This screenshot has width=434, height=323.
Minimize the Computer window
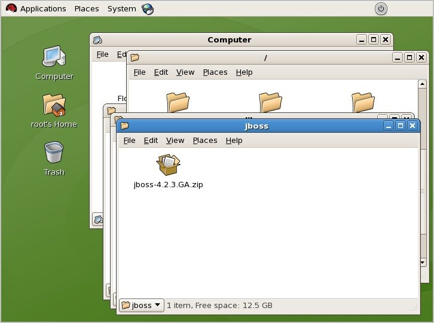coord(362,40)
